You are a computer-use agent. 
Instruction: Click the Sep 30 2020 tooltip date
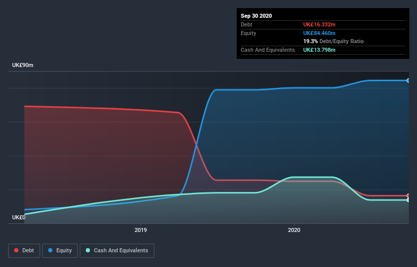pos(256,16)
